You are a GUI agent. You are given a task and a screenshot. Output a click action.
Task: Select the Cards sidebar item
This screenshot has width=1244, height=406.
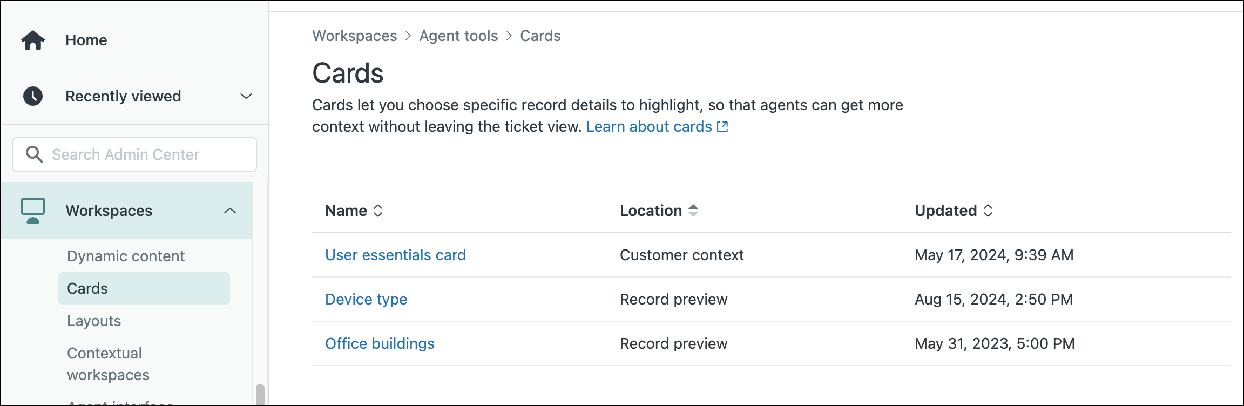pos(144,288)
